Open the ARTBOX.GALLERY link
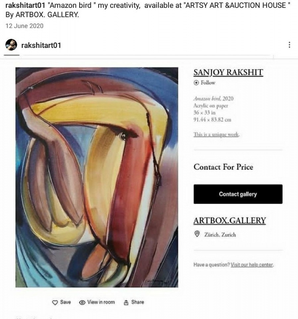Viewport: 298px width, 319px height. 229,221
